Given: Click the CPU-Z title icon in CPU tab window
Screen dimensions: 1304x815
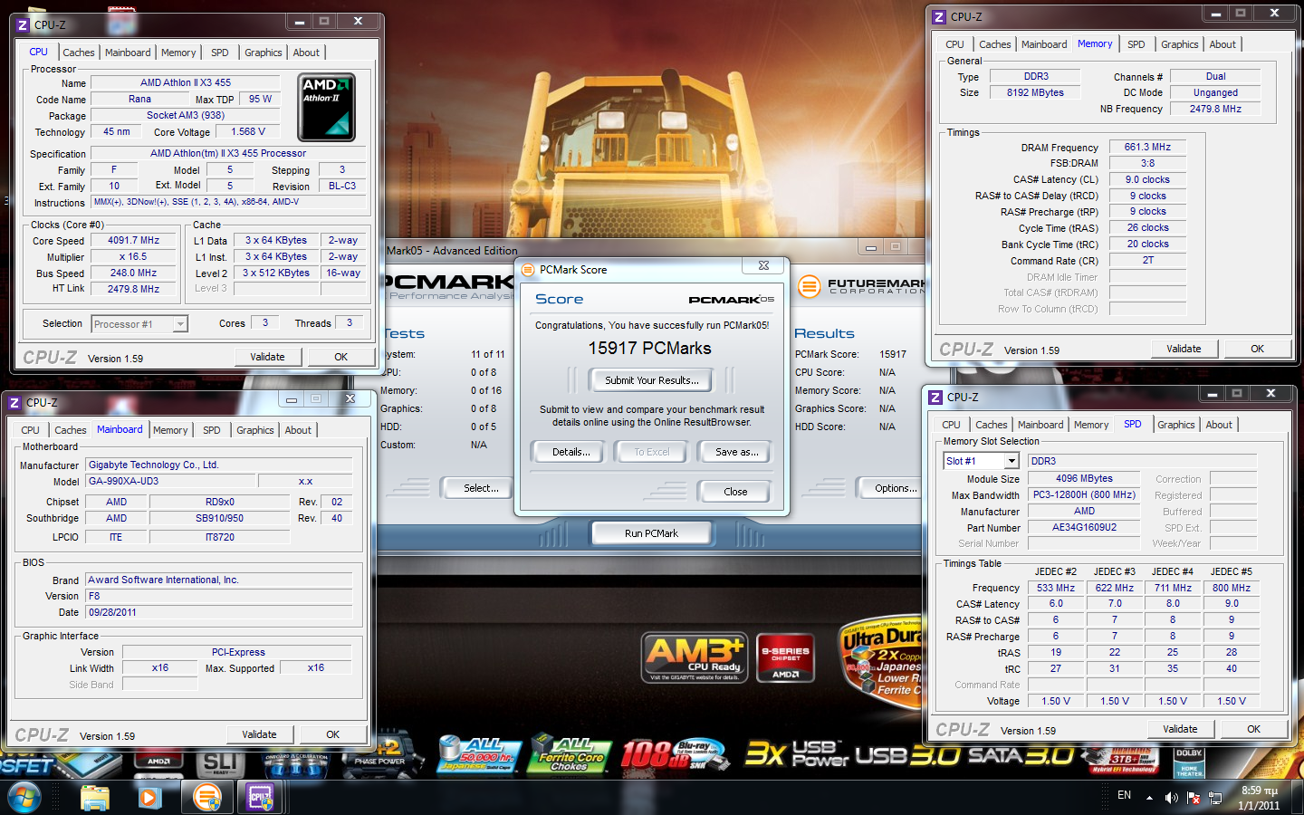Looking at the screenshot, I should click(x=23, y=25).
